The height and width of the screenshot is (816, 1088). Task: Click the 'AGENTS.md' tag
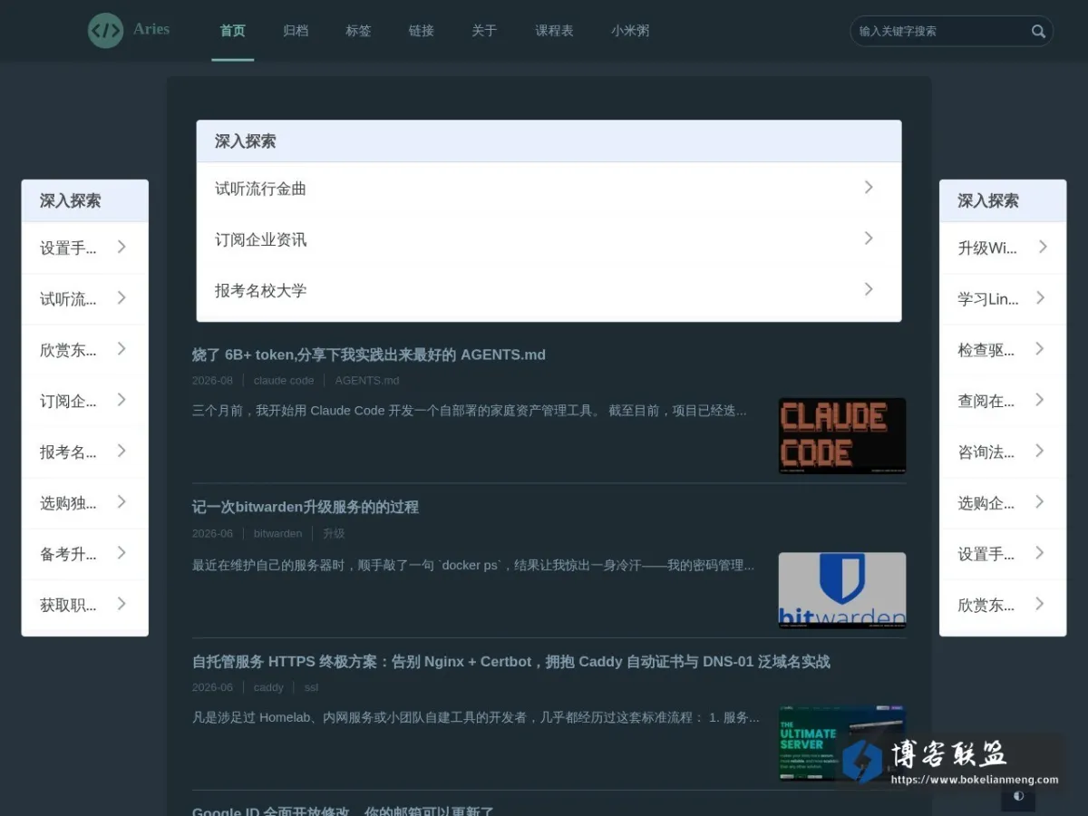[367, 381]
